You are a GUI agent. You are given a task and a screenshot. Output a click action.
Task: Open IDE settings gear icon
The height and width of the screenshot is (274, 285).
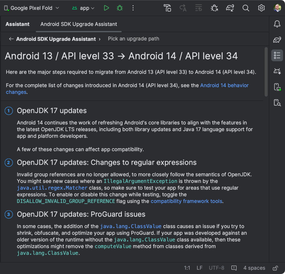pos(261,8)
